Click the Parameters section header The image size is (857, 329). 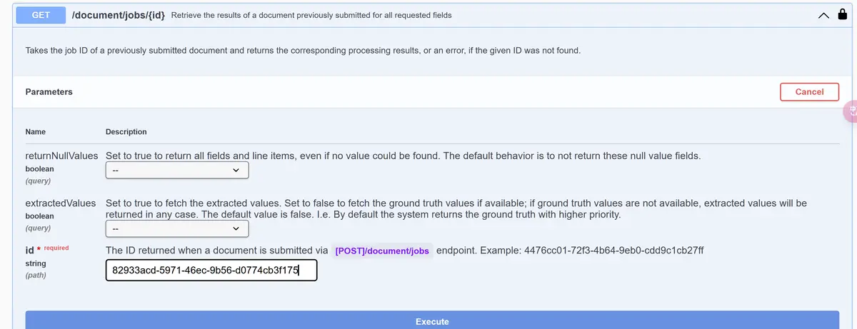49,91
